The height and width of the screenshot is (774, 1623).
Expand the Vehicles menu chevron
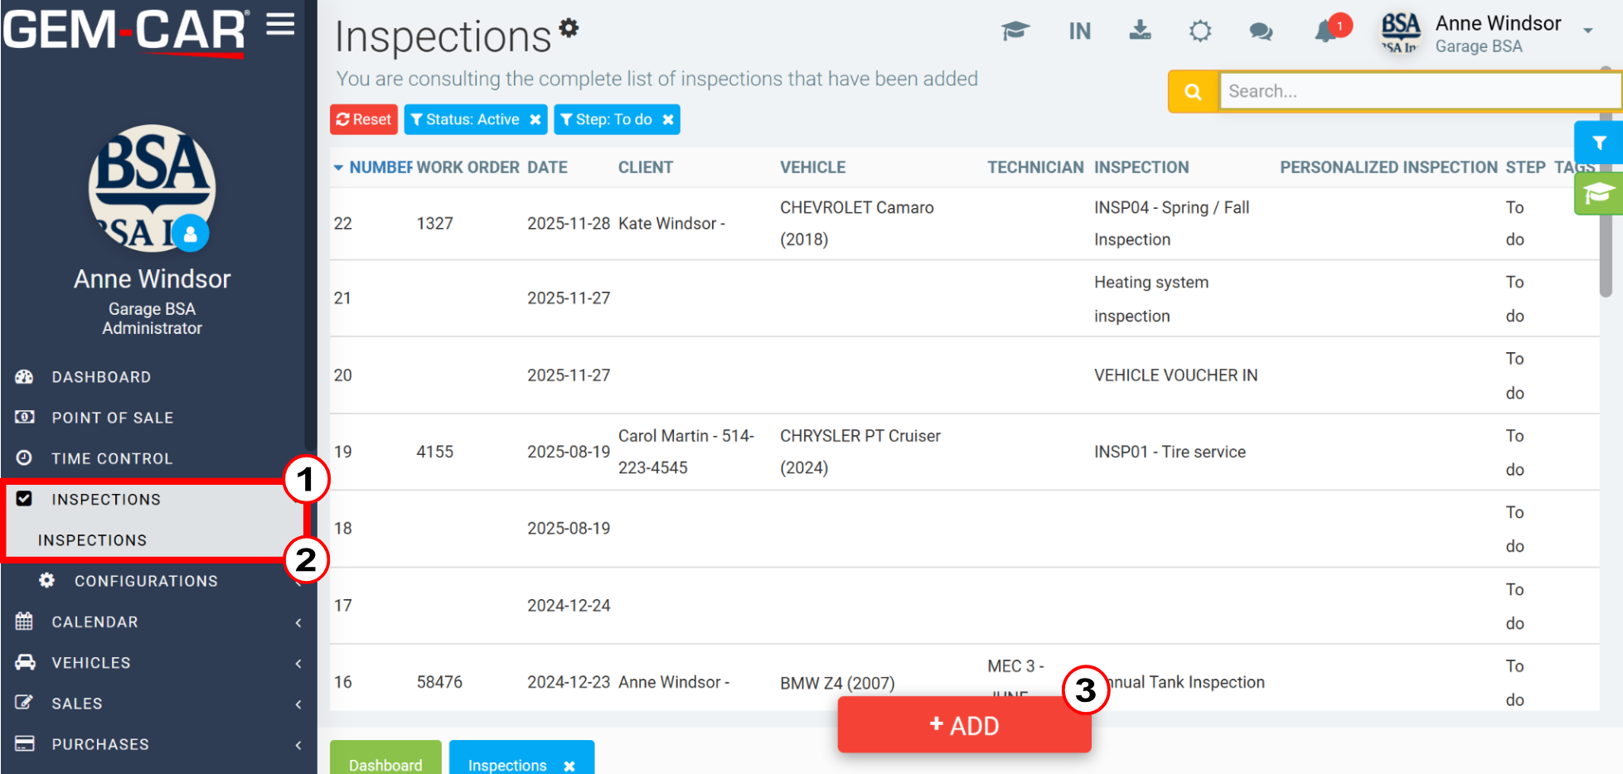[298, 663]
